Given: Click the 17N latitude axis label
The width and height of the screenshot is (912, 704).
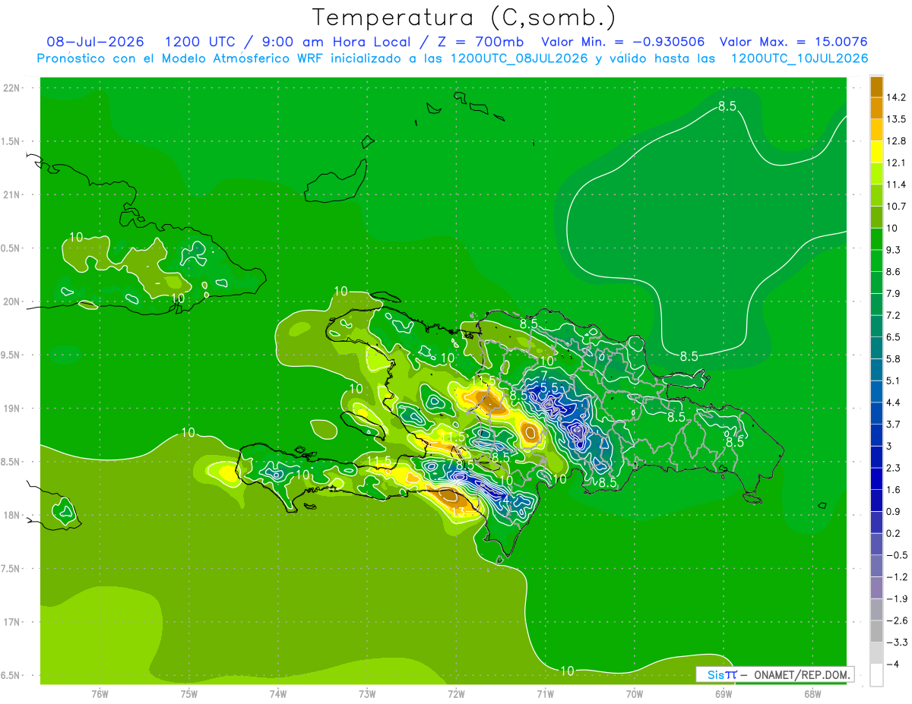Looking at the screenshot, I should coord(12,622).
